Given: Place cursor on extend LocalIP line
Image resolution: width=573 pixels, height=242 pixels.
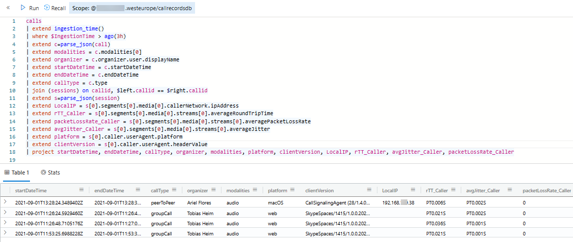Looking at the screenshot, I should pyautogui.click(x=132, y=106).
